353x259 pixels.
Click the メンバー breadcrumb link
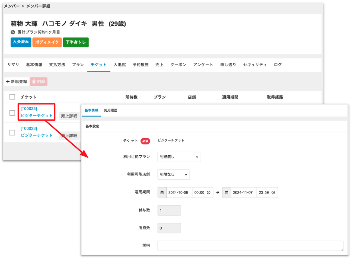point(12,6)
